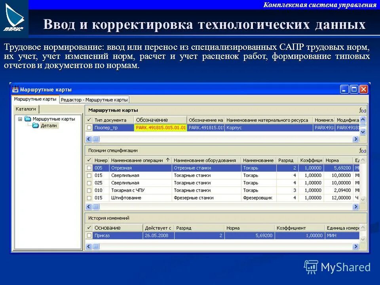The height and width of the screenshot is (285, 380).
Task: Click select-all checkmark header in Маршрутные карты grid
Action: tap(89, 120)
